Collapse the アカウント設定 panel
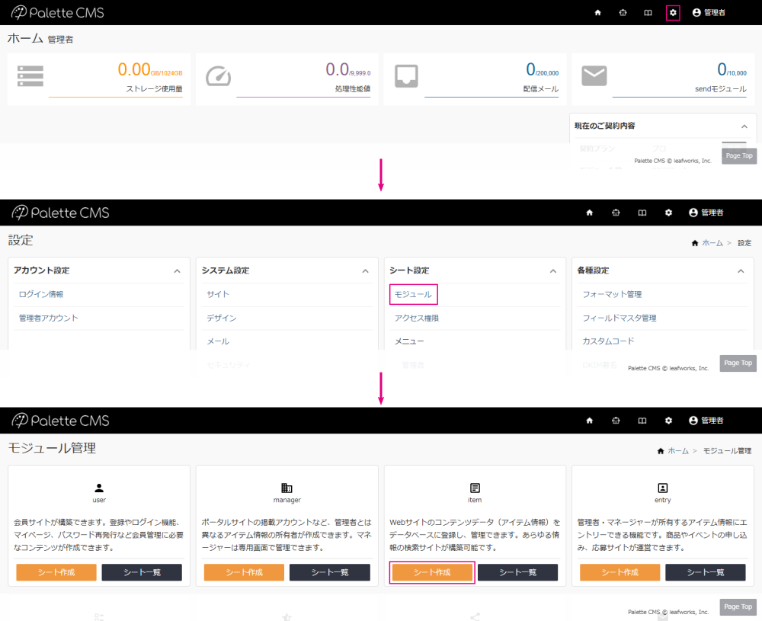The width and height of the screenshot is (762, 621). pos(178,270)
